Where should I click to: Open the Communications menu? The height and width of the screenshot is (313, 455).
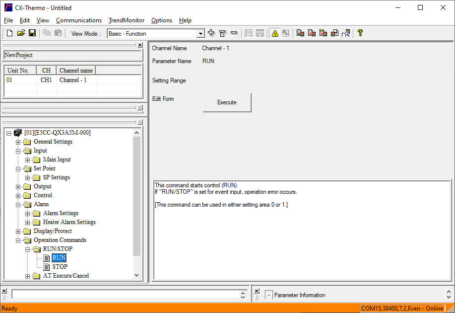pos(79,20)
